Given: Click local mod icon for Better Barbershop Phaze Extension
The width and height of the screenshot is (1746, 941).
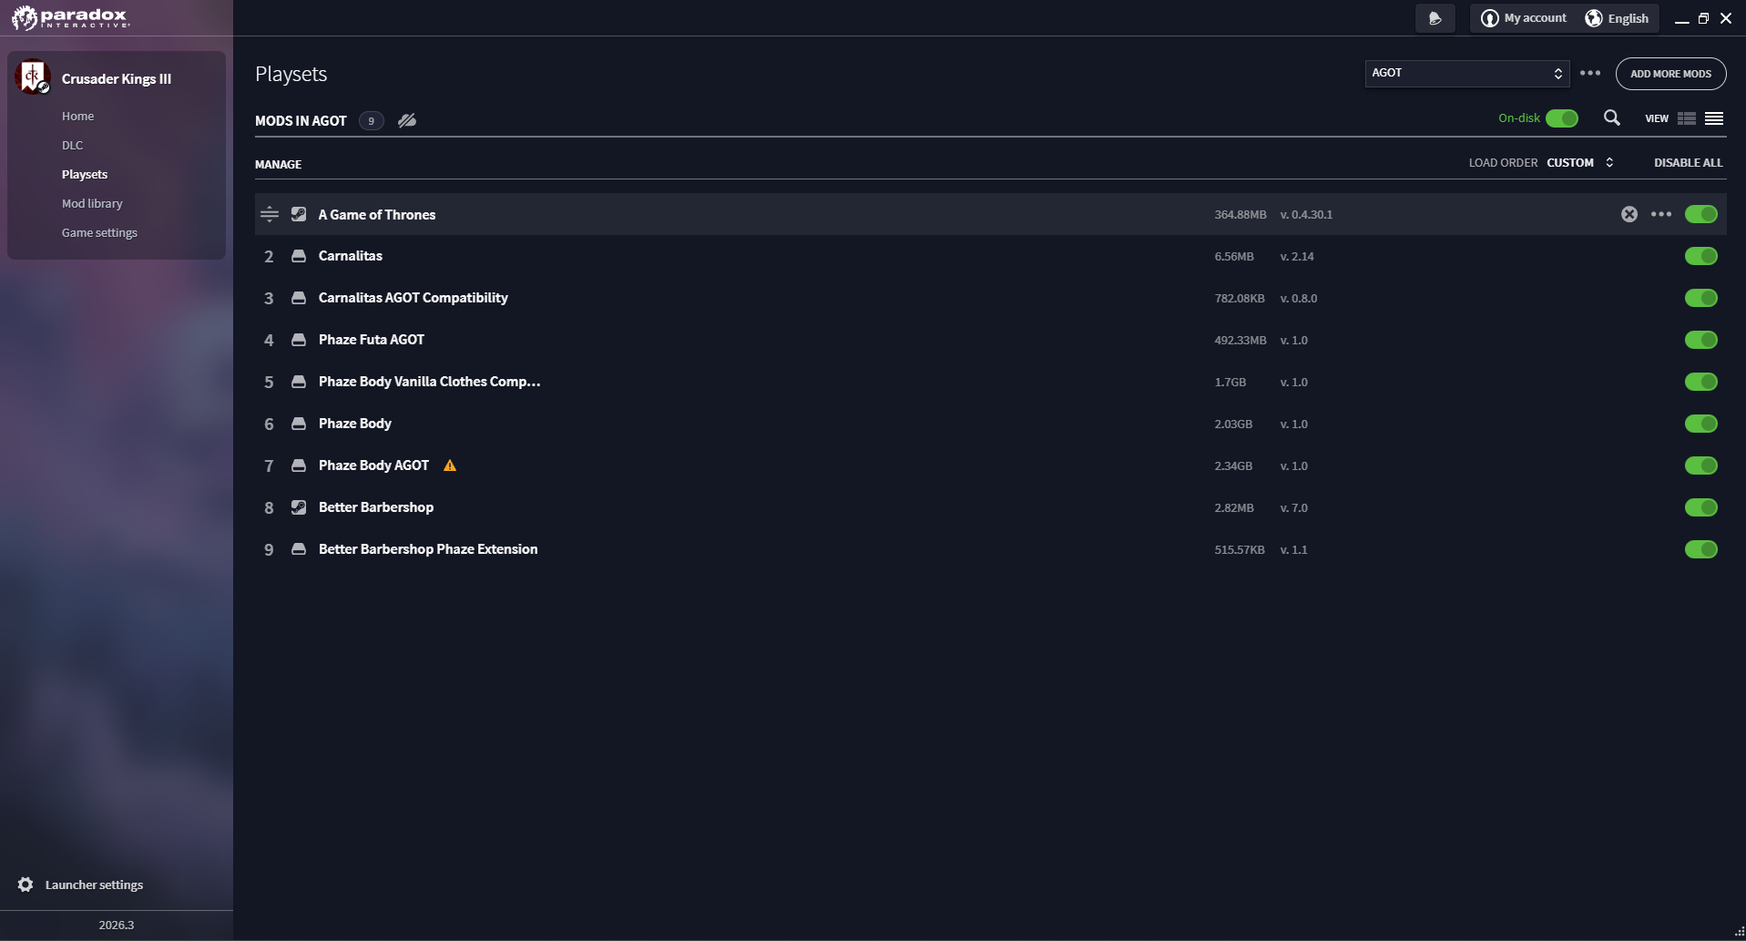Looking at the screenshot, I should click(x=299, y=549).
